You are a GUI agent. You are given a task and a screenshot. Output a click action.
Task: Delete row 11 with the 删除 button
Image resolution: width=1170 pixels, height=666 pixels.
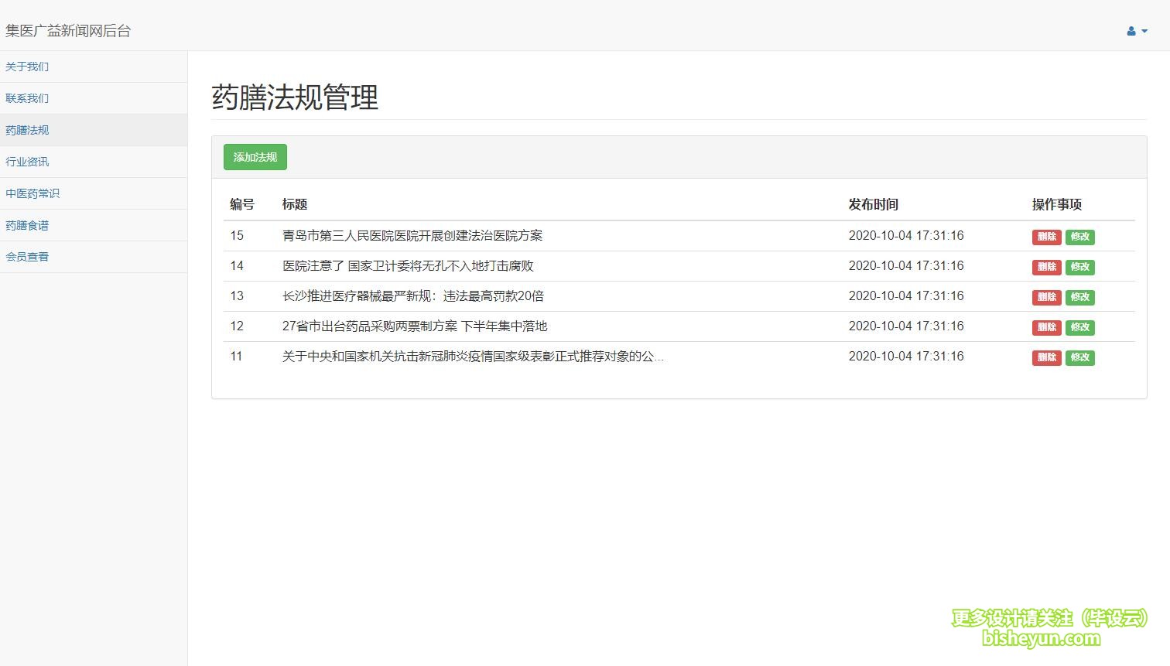pos(1046,357)
